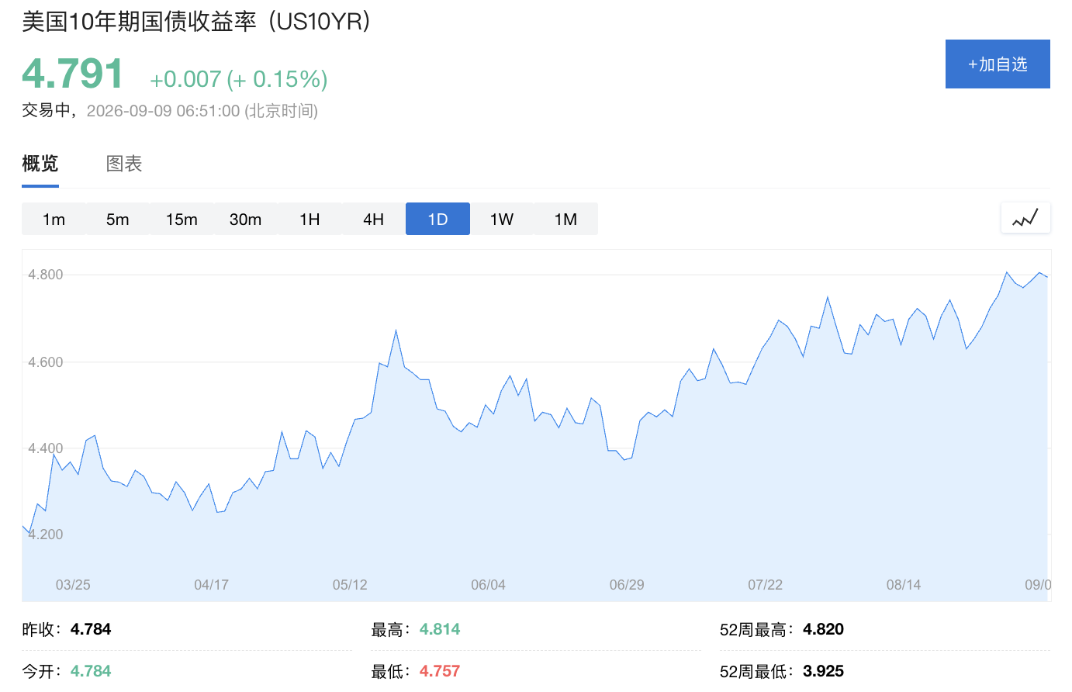Click the title 美国10年期国债收益率
1072x692 pixels.
139,21
